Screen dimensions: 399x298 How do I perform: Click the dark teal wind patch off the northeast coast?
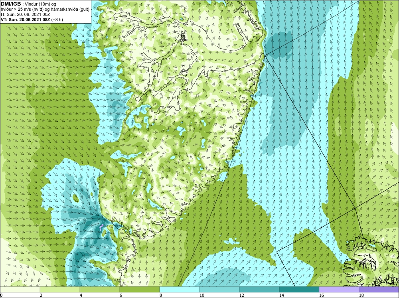tap(279, 45)
